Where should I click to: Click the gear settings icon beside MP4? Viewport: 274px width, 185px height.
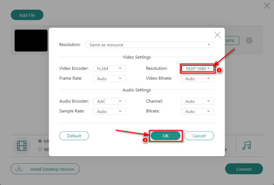(249, 41)
